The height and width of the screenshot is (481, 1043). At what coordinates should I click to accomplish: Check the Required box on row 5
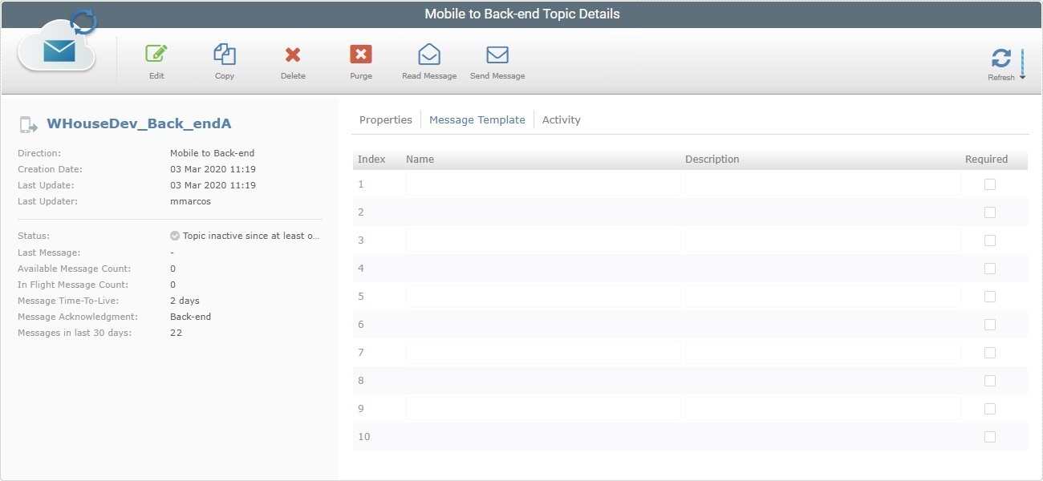pyautogui.click(x=989, y=296)
